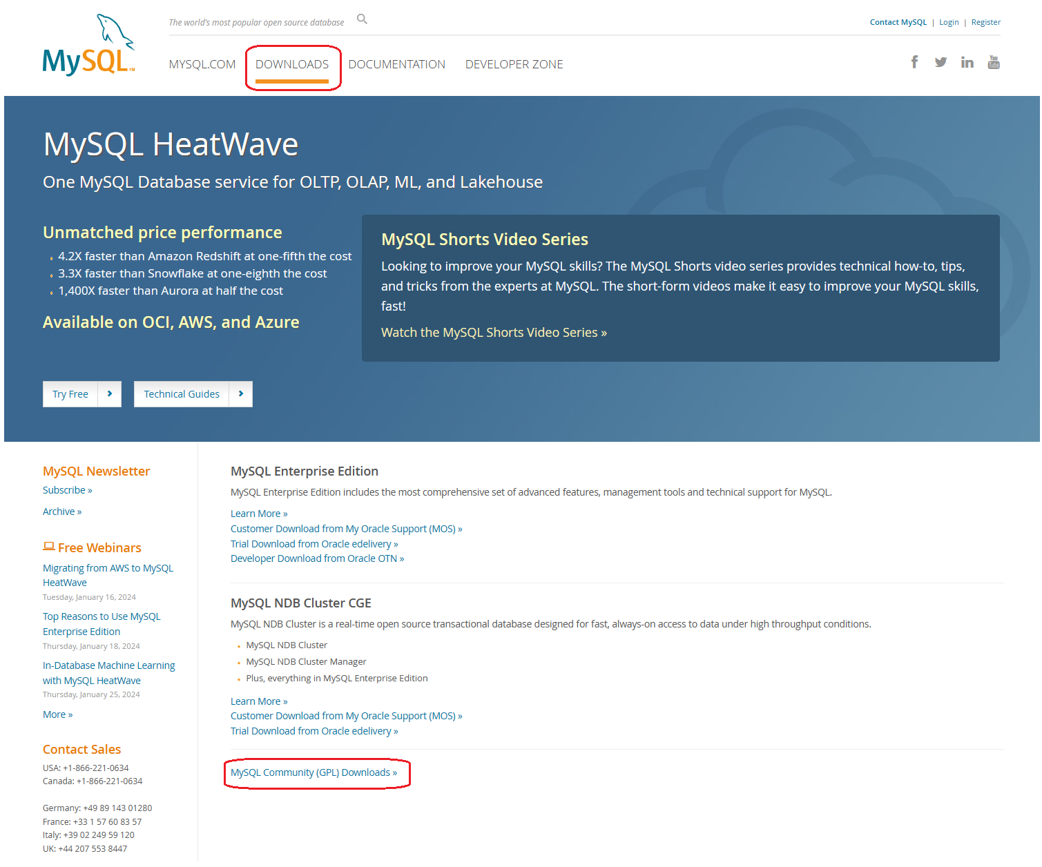The height and width of the screenshot is (867, 1042).
Task: Click the Unmatched price performance heading
Action: tap(162, 232)
